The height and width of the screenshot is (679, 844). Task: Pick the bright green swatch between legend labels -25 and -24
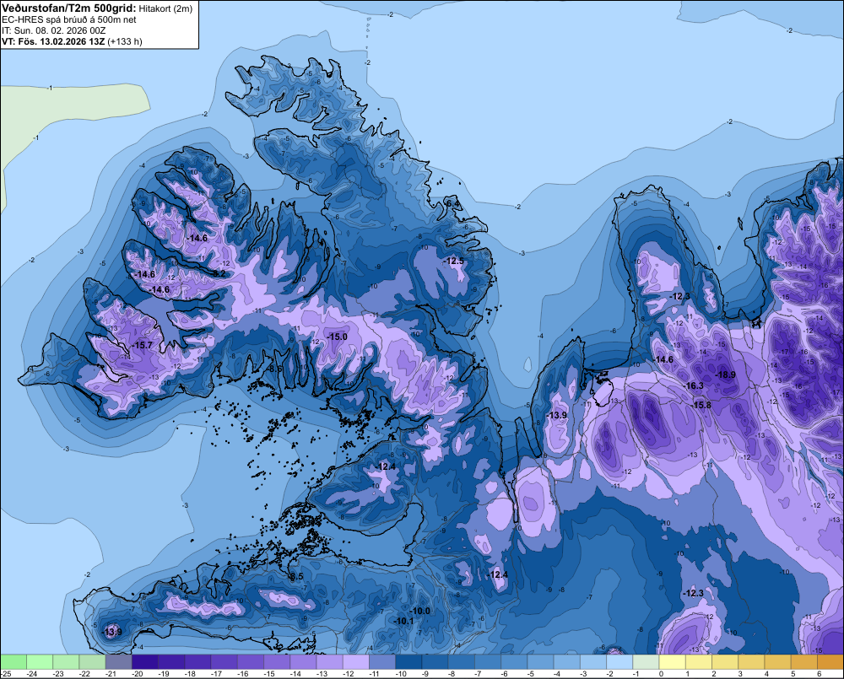[13, 661]
